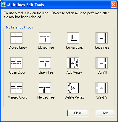The image size is (118, 122).
Task: Click the 'Add Vertex' label text
Action: 74,72
